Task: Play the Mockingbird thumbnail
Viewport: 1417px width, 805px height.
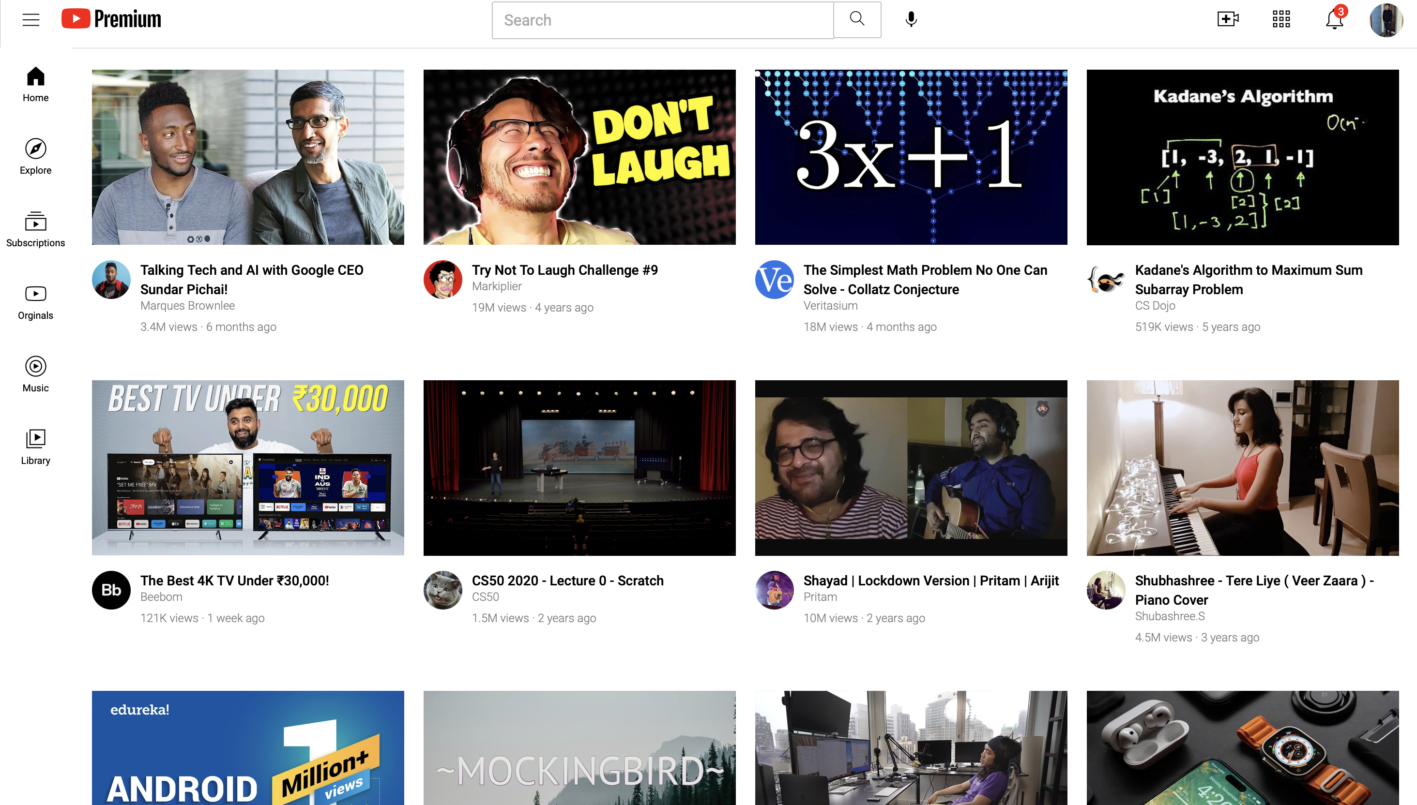Action: coord(579,748)
